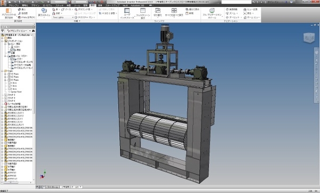
Task: Click the Home View house icon
Action: pyautogui.click(x=245, y=18)
